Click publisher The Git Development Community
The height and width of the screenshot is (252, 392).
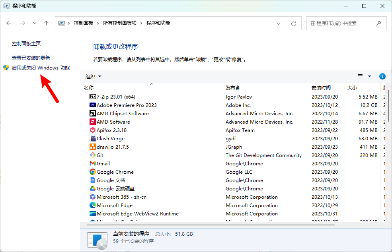pos(263,155)
